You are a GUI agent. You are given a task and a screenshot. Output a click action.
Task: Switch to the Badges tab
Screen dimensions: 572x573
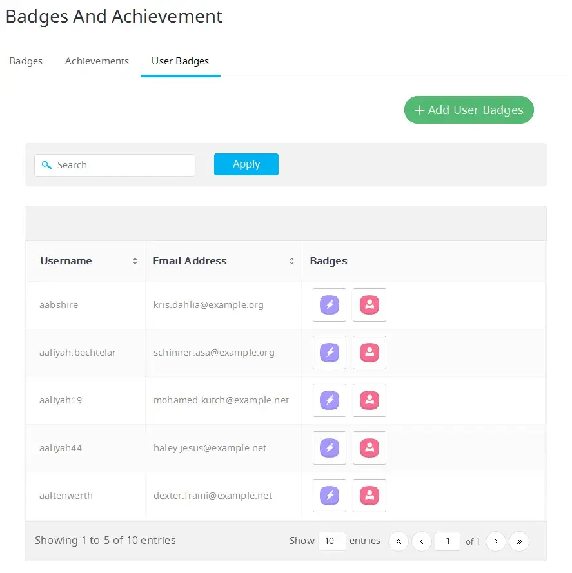[26, 61]
